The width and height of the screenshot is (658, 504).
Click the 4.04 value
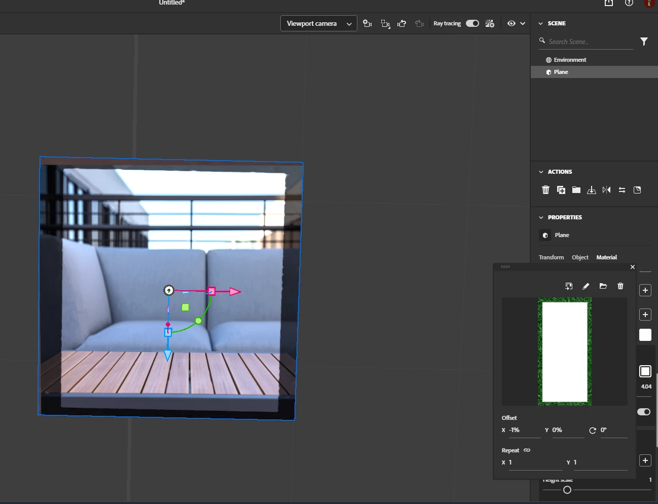tap(646, 386)
